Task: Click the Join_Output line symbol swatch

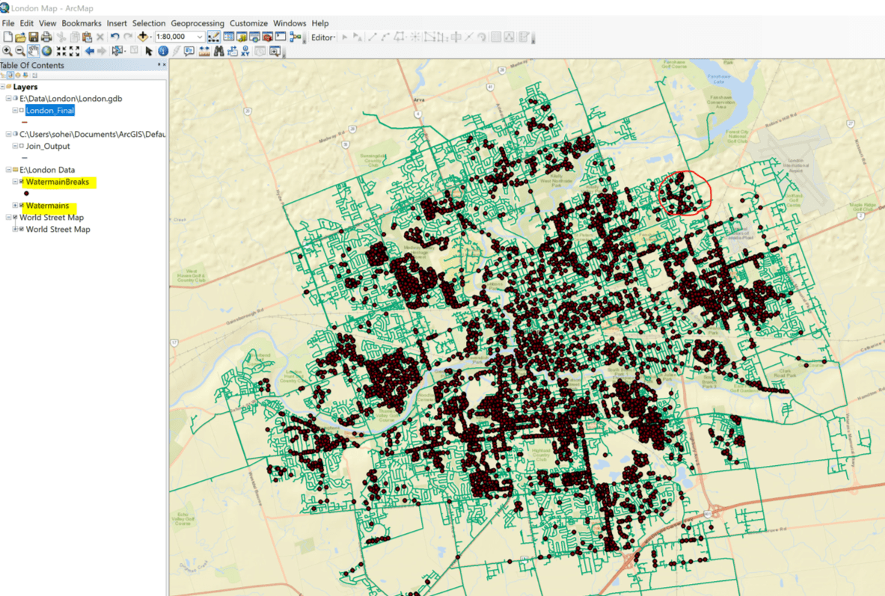Action: [x=25, y=158]
